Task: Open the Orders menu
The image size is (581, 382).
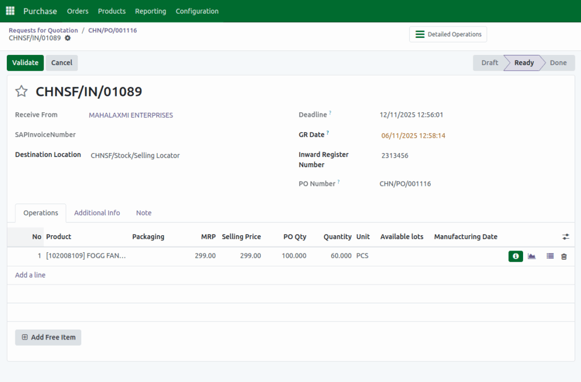Action: point(77,11)
